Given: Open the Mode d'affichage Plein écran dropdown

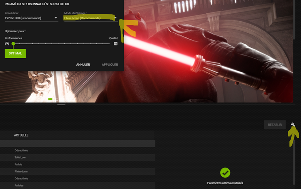Looking at the screenshot, I should coord(91,18).
